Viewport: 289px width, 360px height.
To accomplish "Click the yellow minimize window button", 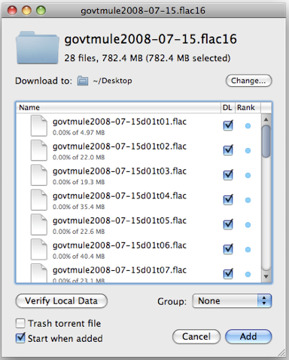I will [x=26, y=11].
